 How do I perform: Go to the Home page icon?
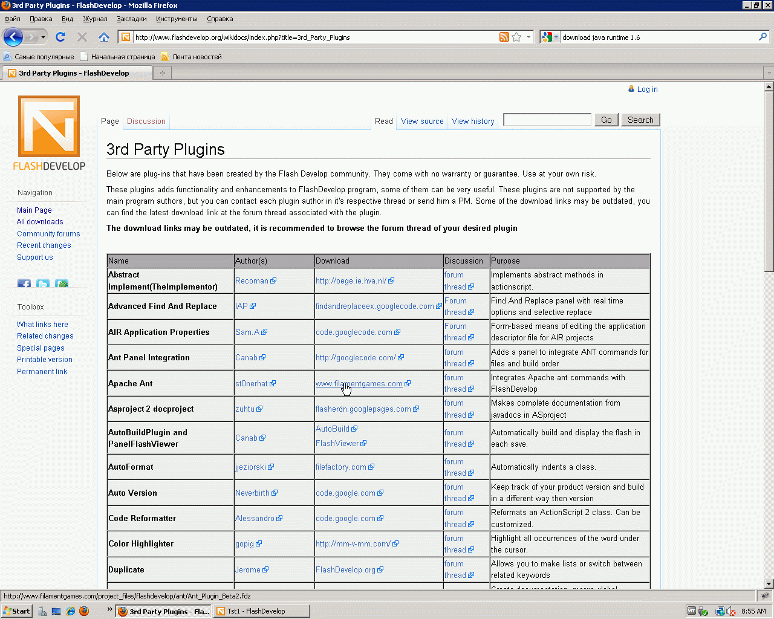104,37
